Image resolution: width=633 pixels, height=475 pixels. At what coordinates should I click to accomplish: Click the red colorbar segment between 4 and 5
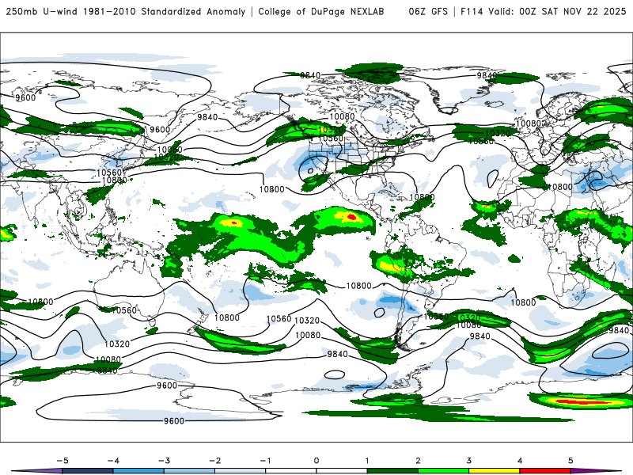[x=545, y=471]
